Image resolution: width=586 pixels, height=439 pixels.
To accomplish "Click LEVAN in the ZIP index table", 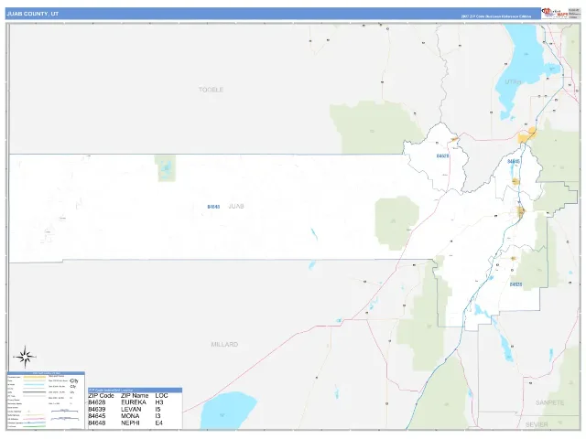I will 131,409.
